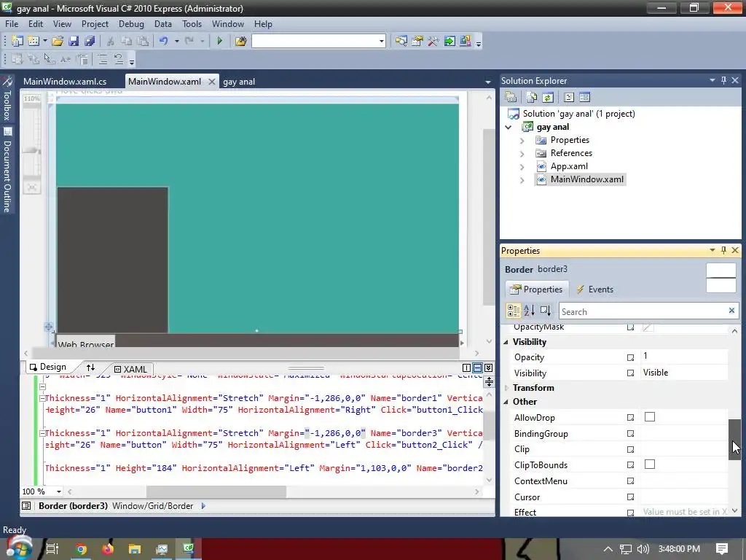Switch to the gay anal document tab
Screen dimensions: 746x560
tap(239, 82)
